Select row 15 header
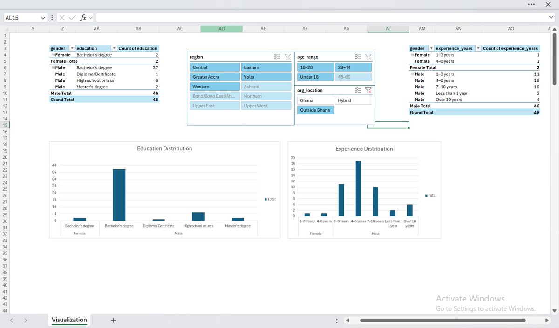Screen dimensions: 559x328 click(x=5, y=125)
